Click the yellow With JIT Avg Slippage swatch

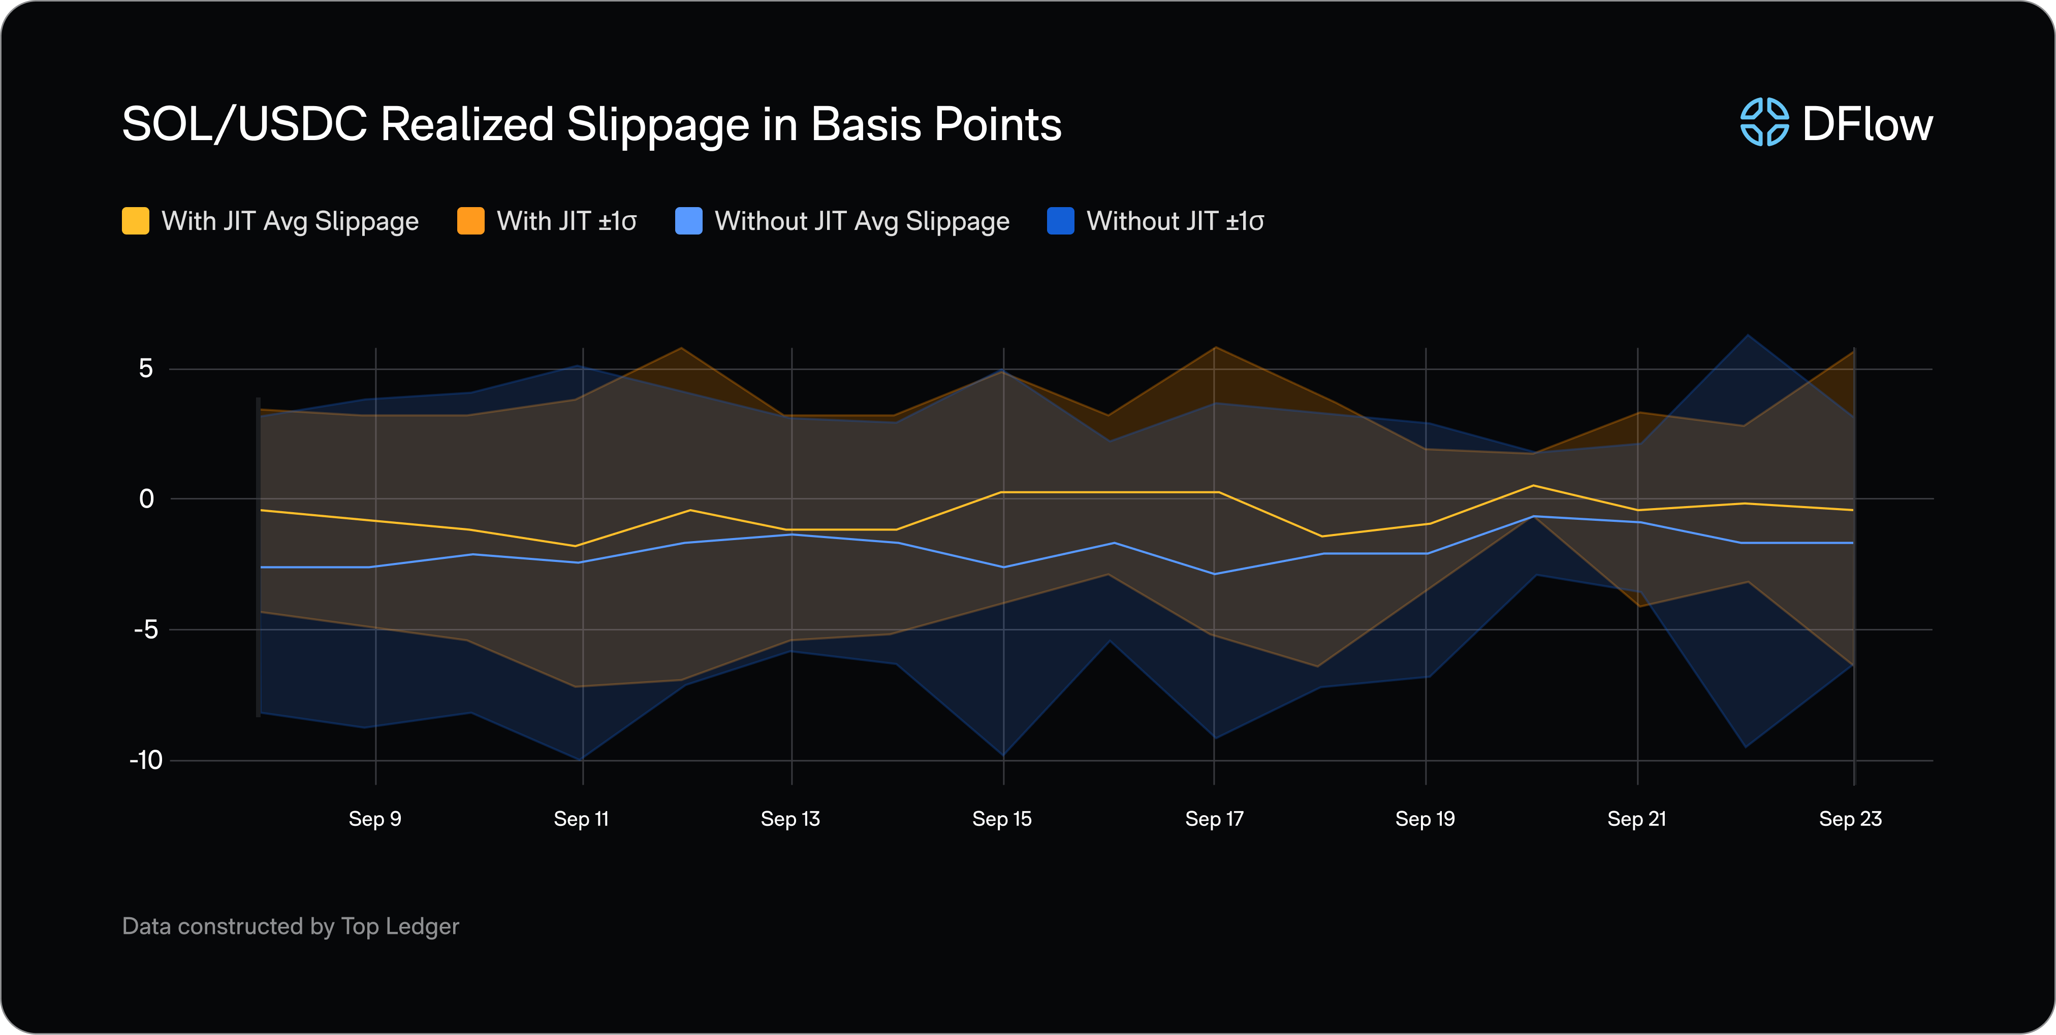(136, 221)
